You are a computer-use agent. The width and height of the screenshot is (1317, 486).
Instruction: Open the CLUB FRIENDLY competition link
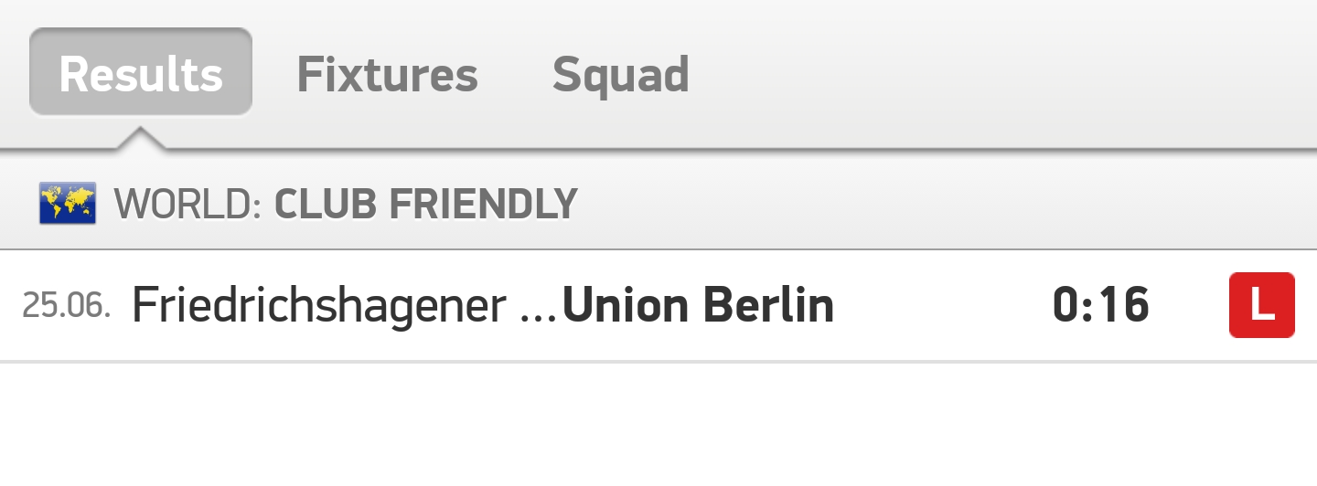click(426, 204)
